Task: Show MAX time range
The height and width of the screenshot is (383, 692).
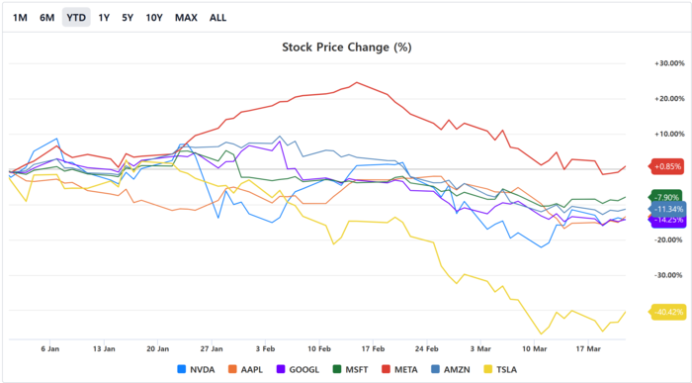Action: pyautogui.click(x=186, y=18)
